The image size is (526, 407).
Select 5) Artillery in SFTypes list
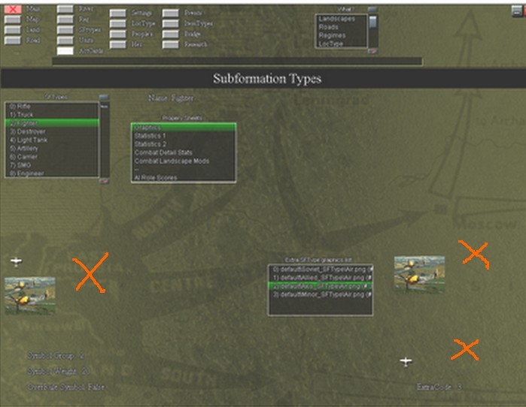52,148
